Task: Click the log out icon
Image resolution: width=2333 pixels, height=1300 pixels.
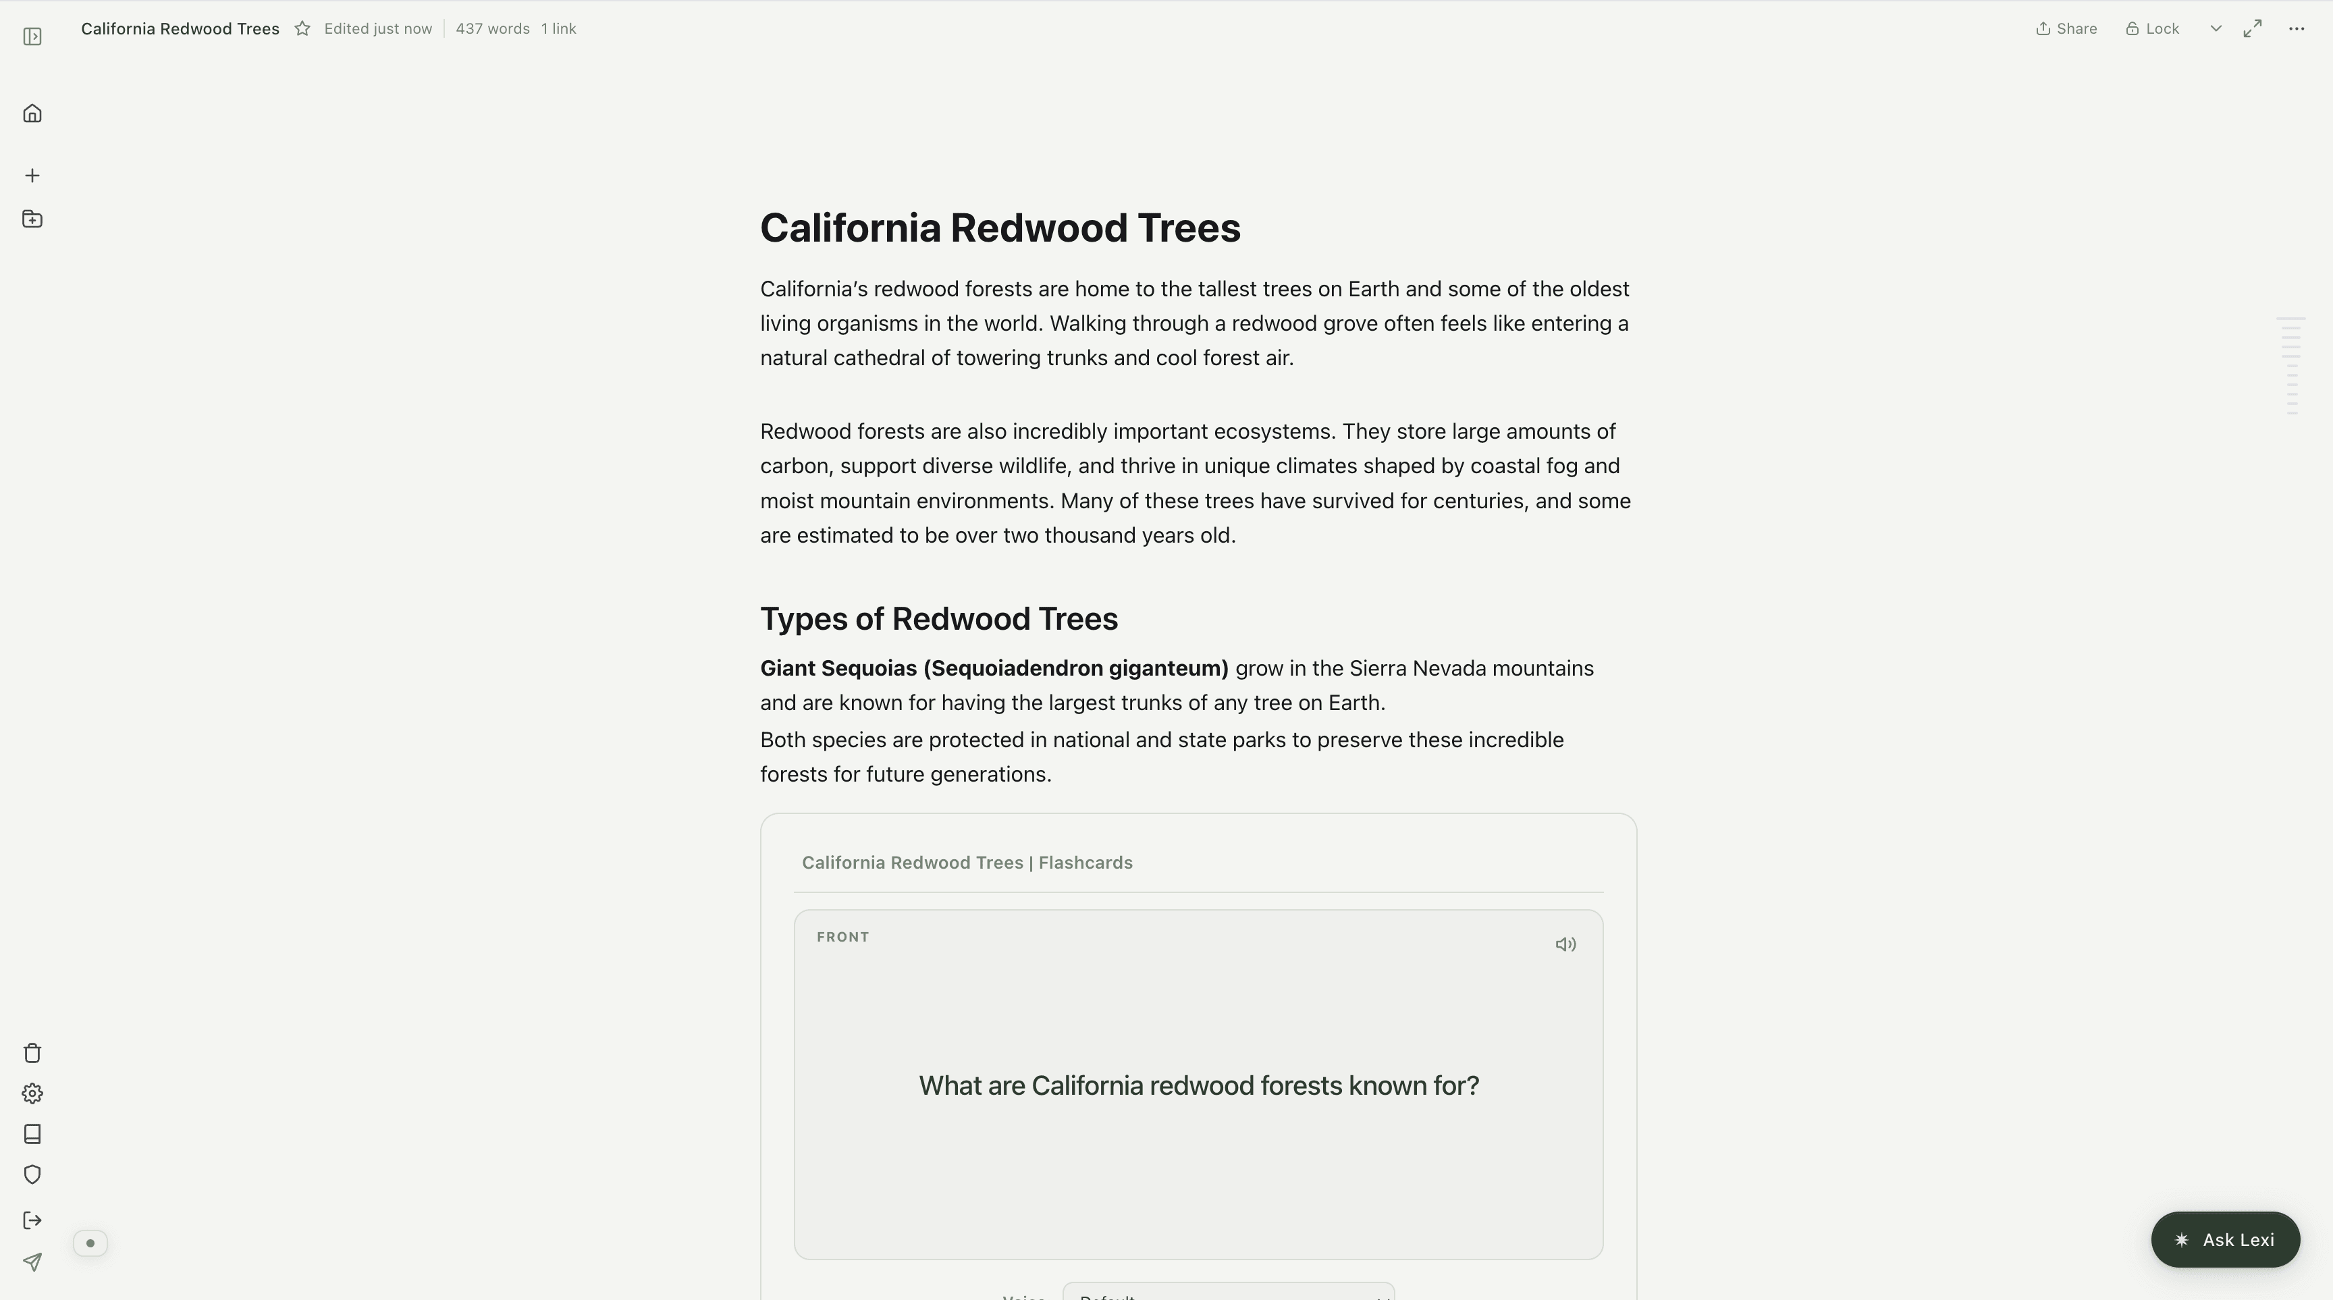Action: click(32, 1220)
